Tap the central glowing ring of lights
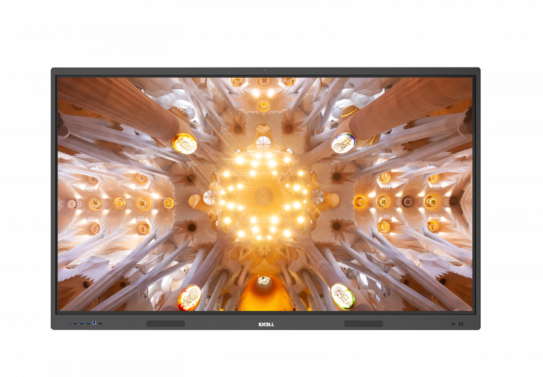This screenshot has width=543, height=377. tap(264, 196)
